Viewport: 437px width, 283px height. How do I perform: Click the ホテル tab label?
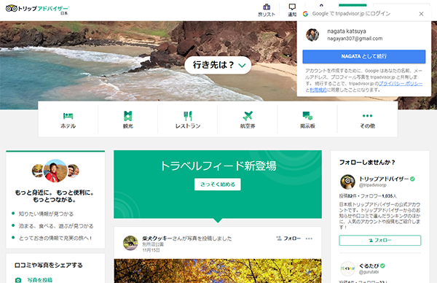pyautogui.click(x=68, y=126)
